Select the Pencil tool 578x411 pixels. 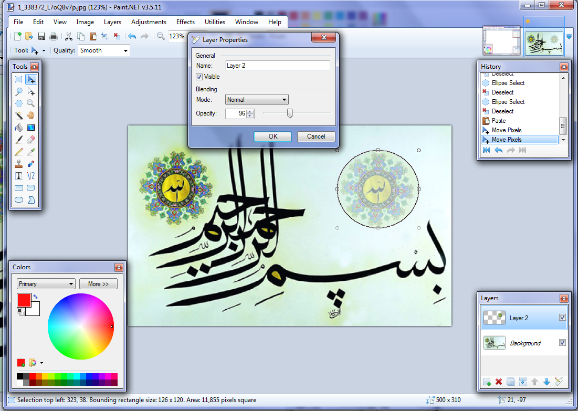19,152
